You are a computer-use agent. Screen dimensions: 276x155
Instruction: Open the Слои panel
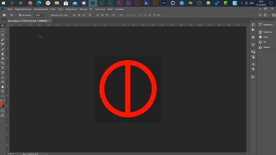[x=263, y=37]
